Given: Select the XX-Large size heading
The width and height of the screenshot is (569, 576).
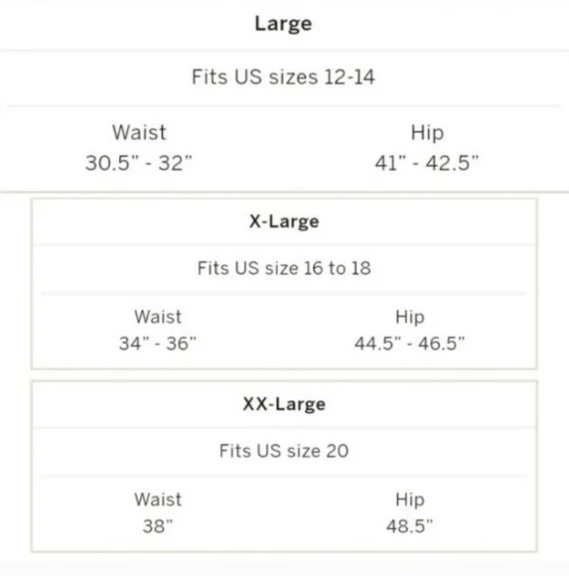Looking at the screenshot, I should click(x=284, y=404).
